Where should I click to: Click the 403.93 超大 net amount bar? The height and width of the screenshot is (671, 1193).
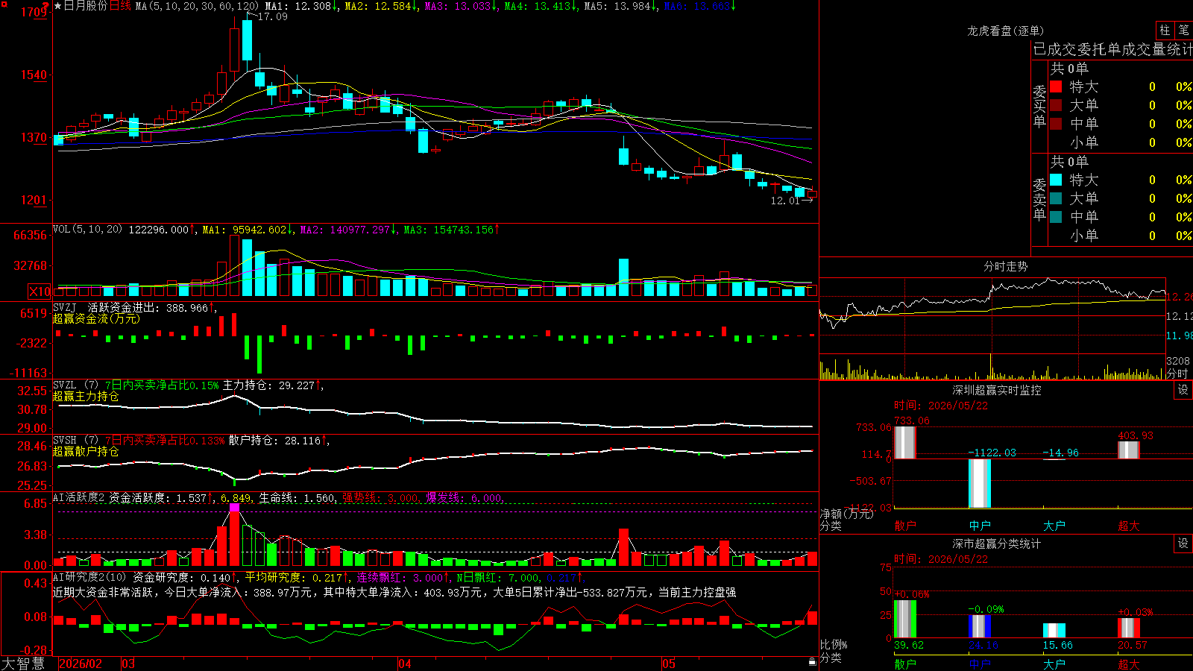coord(1129,450)
